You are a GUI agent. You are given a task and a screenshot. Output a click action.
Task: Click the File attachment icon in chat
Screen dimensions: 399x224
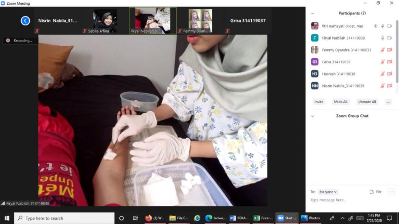[372, 192]
